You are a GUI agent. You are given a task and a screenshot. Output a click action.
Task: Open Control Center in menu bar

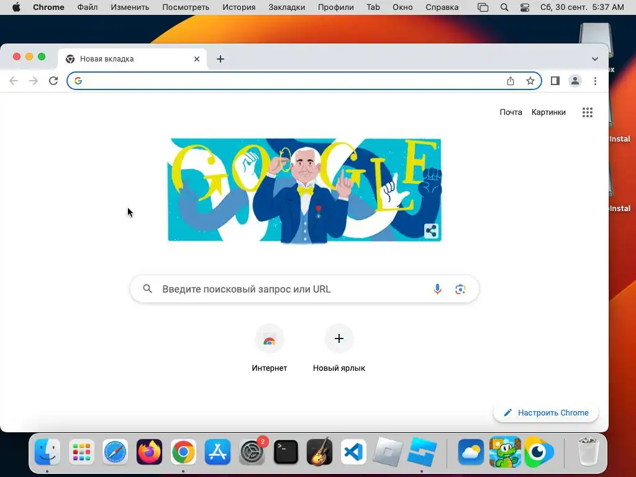coord(524,7)
